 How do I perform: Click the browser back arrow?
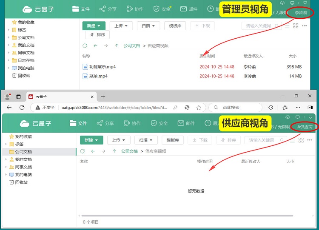[9, 108]
